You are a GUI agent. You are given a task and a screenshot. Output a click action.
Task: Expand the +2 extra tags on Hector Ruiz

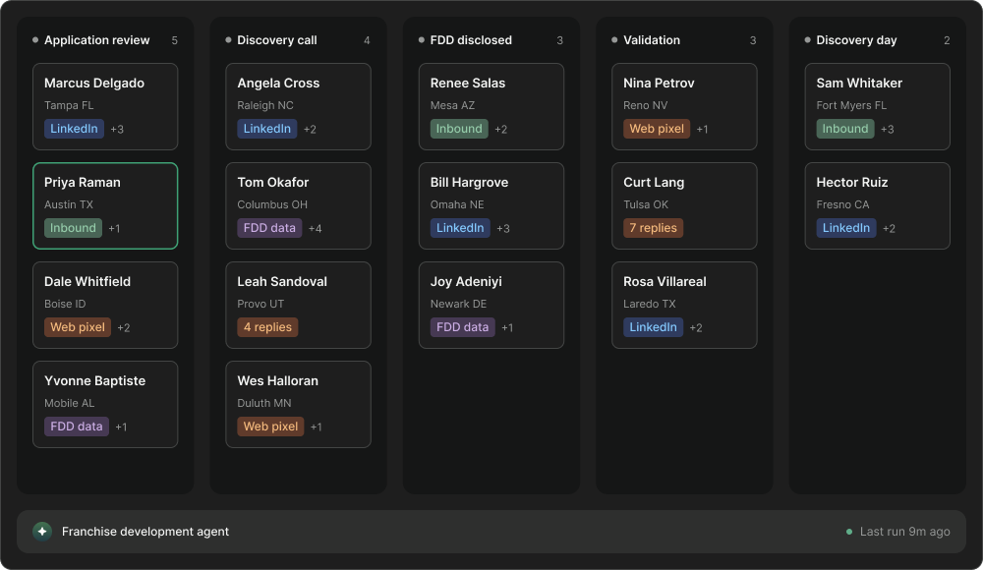[889, 228]
